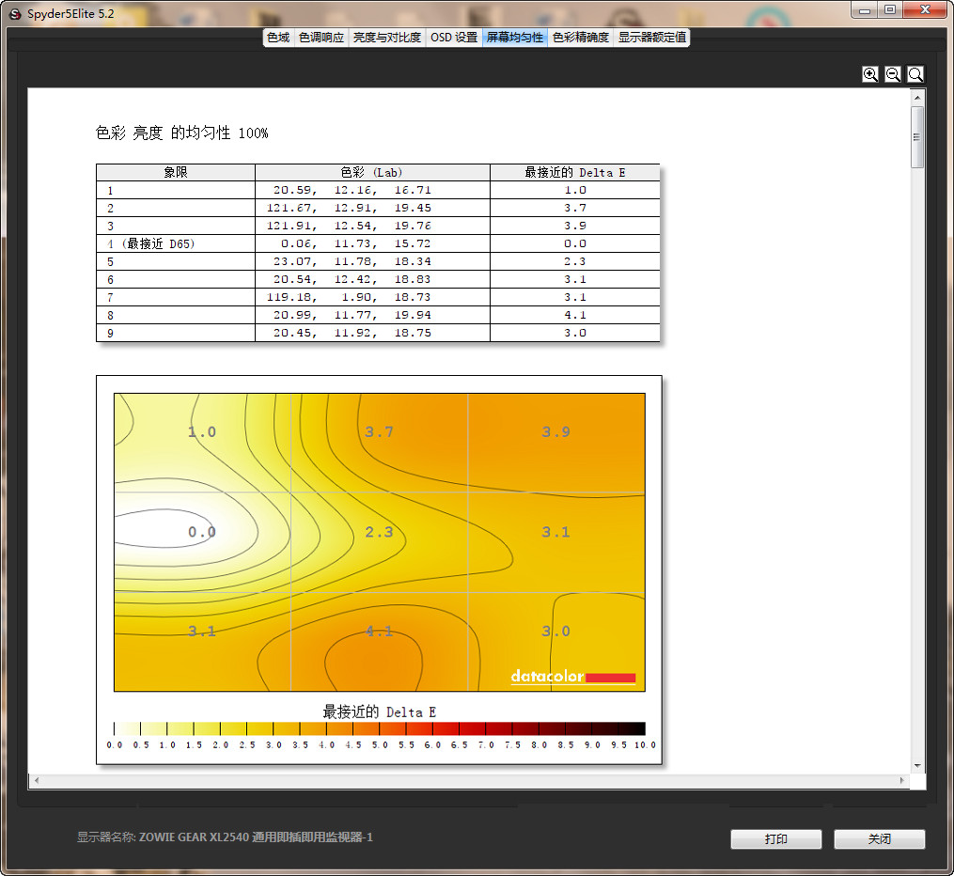The height and width of the screenshot is (876, 954).
Task: Click the horizontal scrollbar left arrow
Action: [35, 781]
